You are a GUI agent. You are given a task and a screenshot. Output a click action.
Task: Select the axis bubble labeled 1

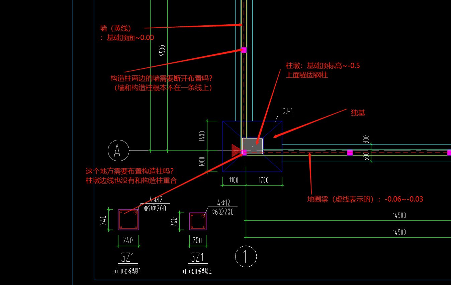pos(246,257)
